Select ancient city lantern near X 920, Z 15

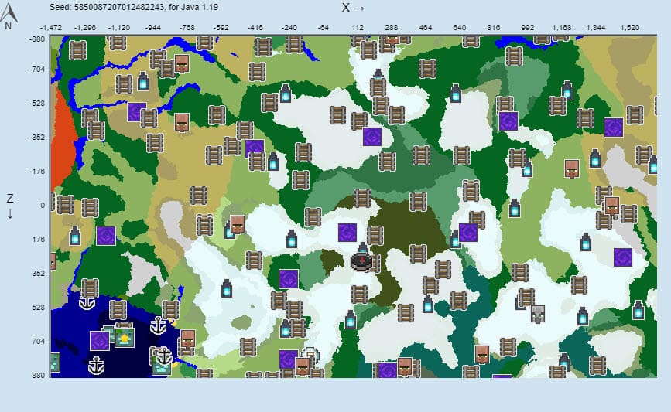(515, 208)
